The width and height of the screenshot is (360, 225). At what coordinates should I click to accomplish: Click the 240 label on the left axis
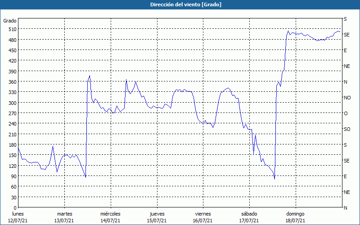tap(13, 124)
